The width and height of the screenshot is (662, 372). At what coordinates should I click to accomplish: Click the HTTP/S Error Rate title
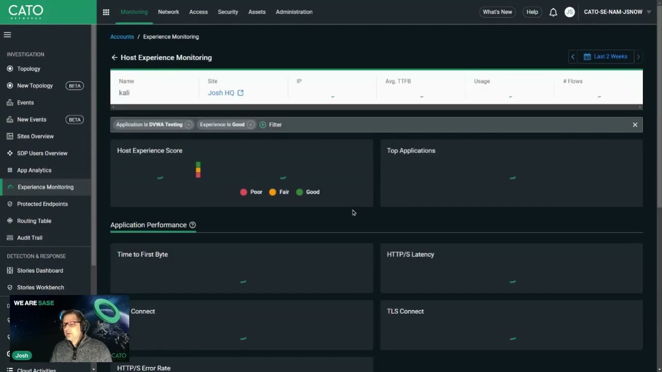pyautogui.click(x=144, y=368)
